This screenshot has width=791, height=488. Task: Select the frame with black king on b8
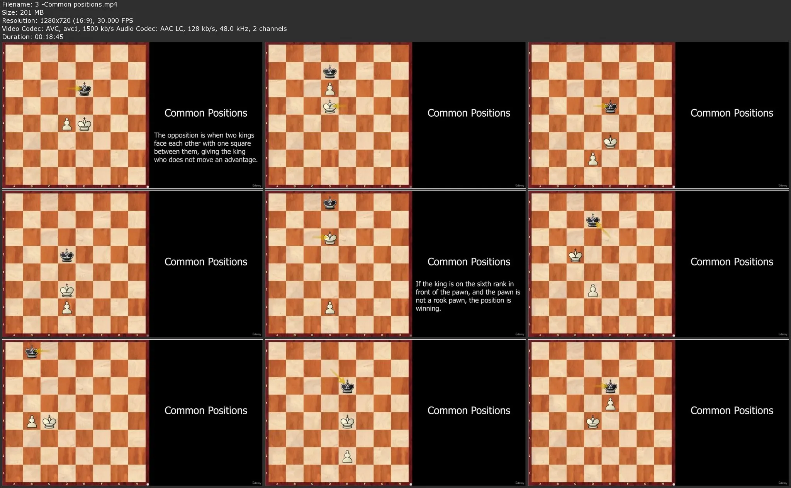(132, 413)
